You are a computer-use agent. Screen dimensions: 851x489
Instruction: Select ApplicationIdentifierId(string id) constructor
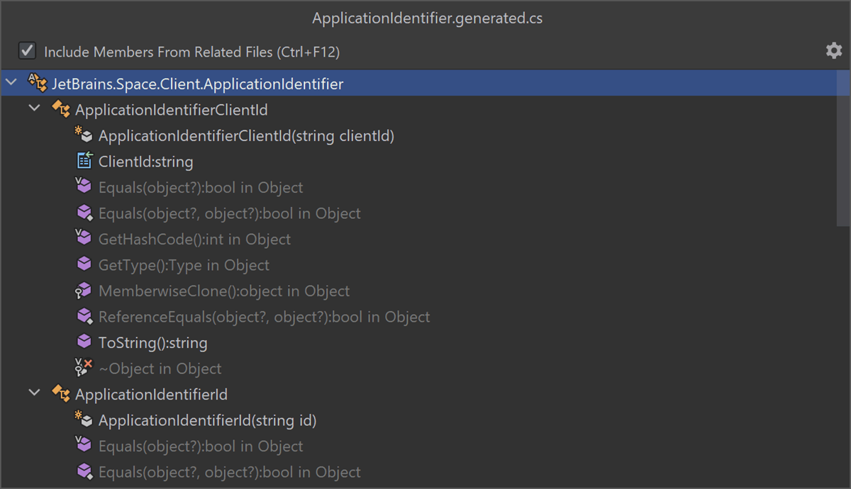207,420
